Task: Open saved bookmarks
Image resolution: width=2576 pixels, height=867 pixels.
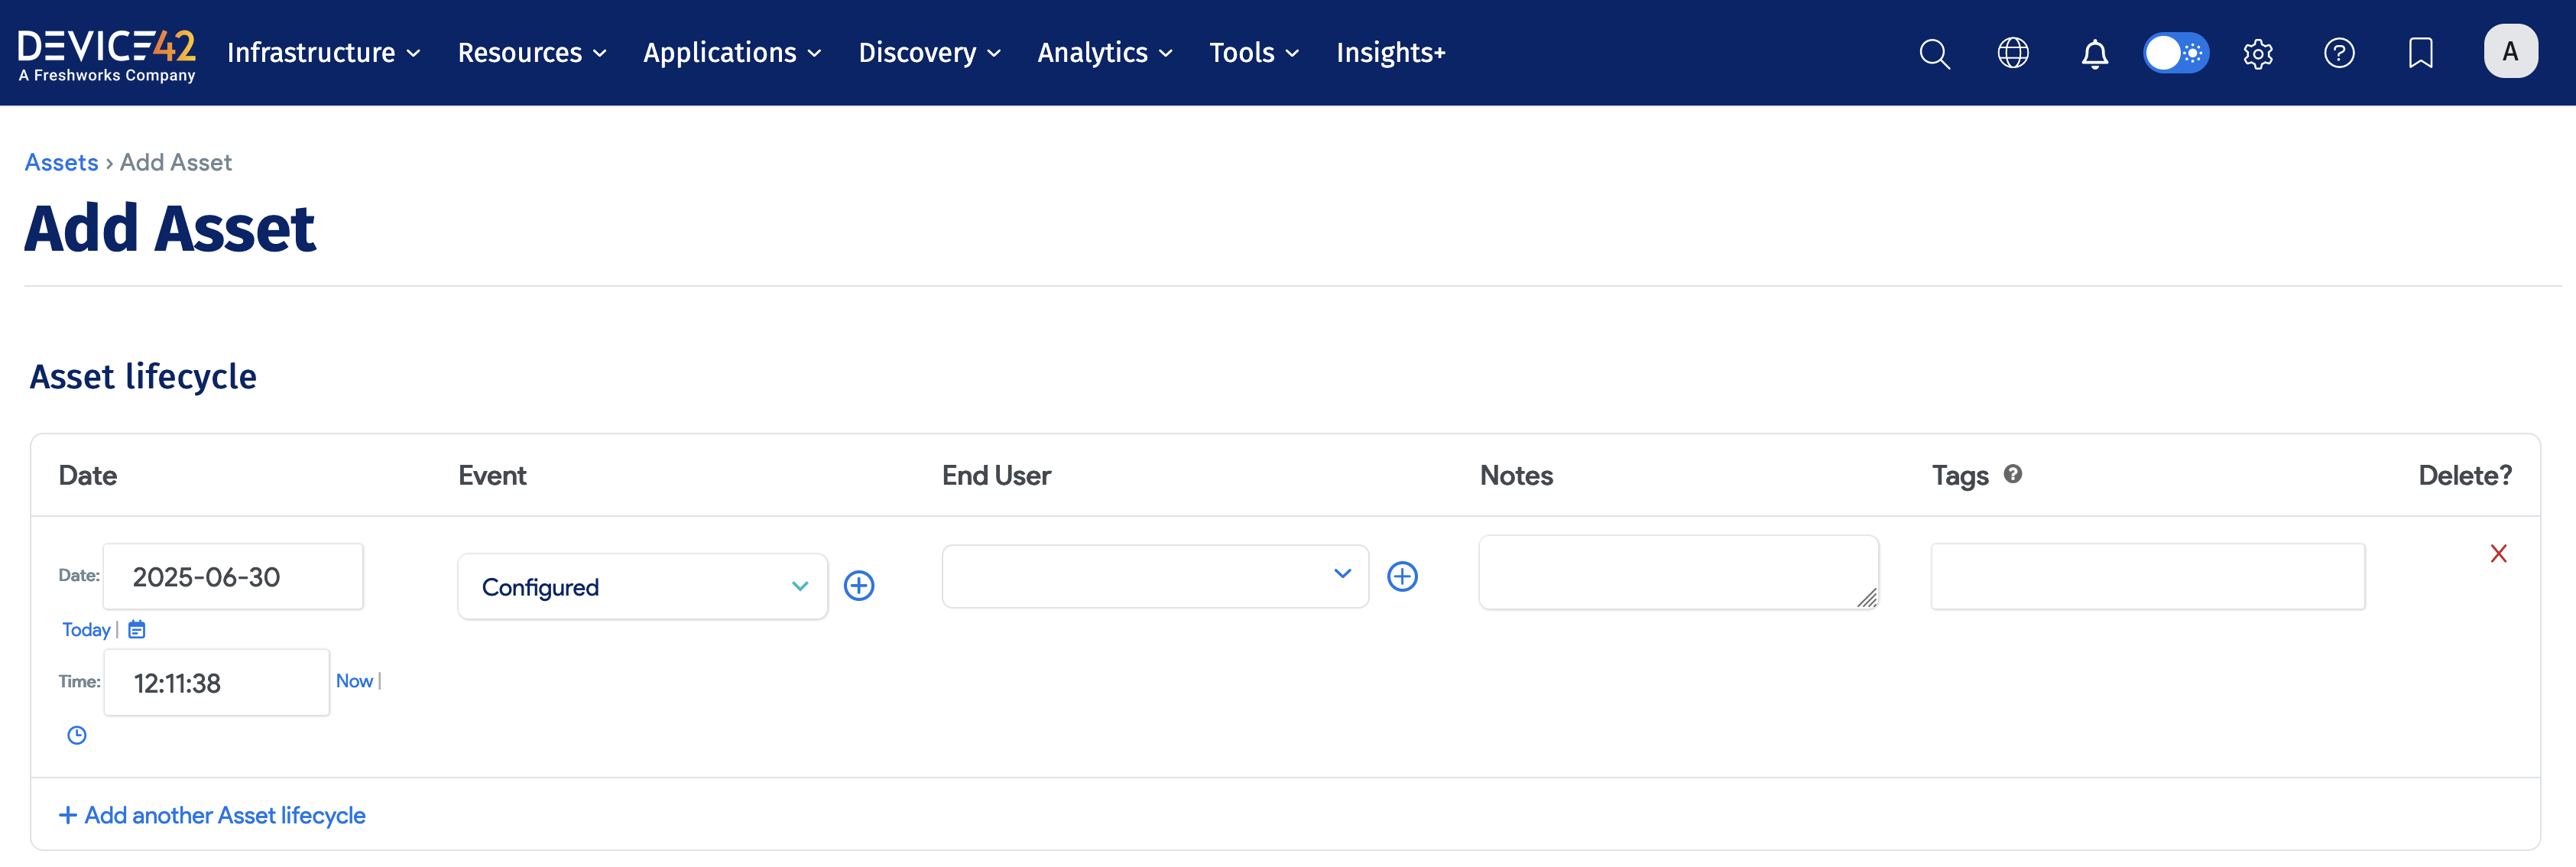Action: 2421,53
